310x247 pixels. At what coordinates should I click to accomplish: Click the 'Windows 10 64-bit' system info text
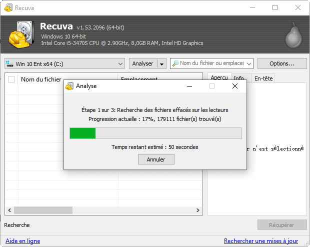coord(63,36)
